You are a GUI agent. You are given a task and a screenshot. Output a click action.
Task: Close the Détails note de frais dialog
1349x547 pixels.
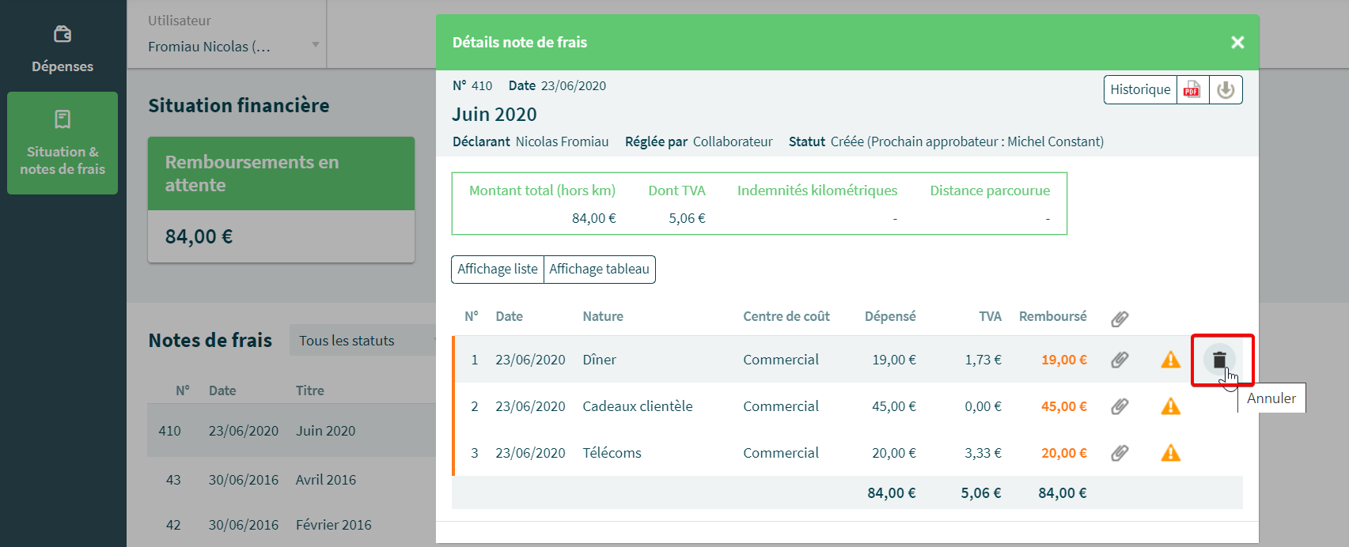tap(1237, 43)
